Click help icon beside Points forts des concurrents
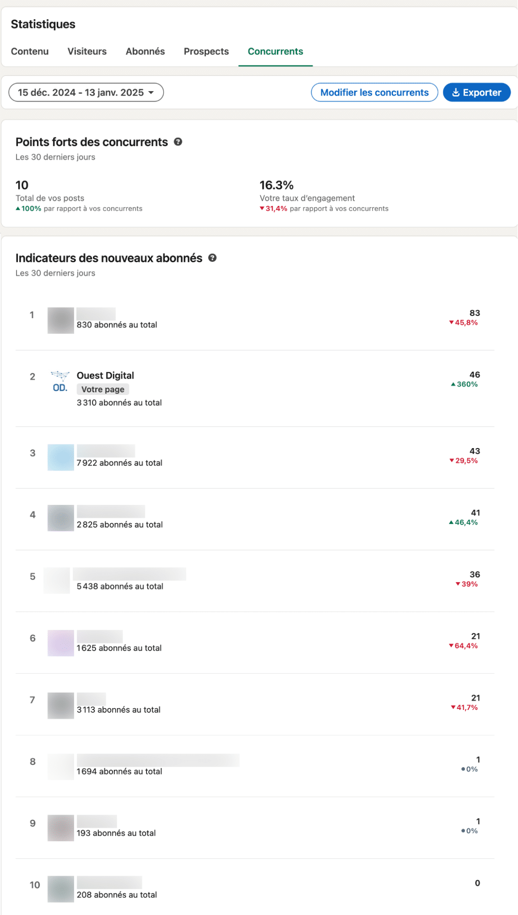Viewport: 518px width, 915px height. tap(178, 142)
